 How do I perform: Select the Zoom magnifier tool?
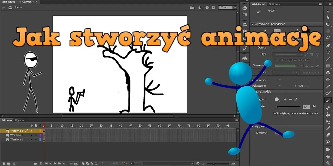328,163
